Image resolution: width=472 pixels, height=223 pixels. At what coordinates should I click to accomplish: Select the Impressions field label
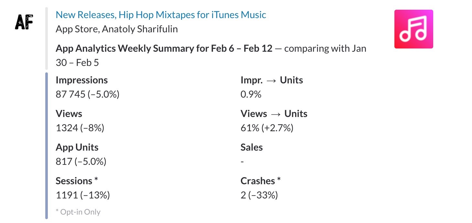82,80
